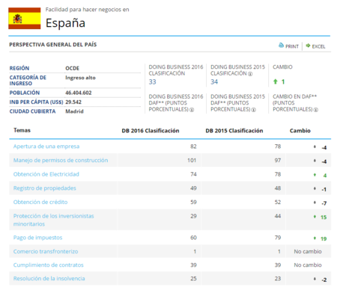
Task: Click the Madrid city value
Action: click(74, 111)
